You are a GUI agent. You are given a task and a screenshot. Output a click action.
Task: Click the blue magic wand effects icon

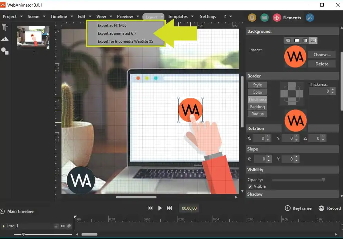pos(310,18)
